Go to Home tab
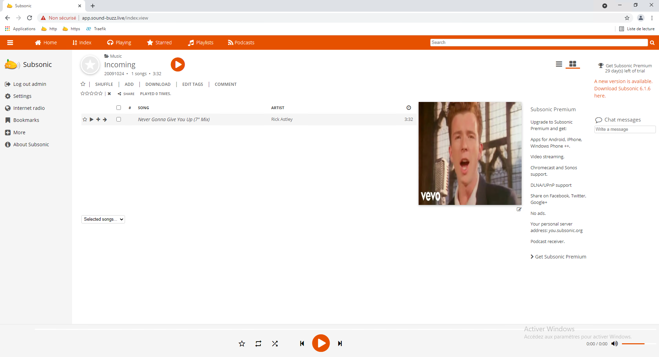Image resolution: width=659 pixels, height=357 pixels. point(46,43)
